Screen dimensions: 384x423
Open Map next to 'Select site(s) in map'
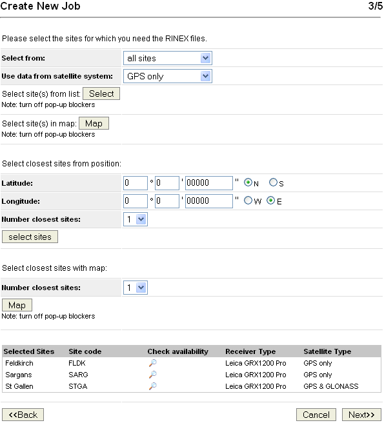click(x=94, y=124)
